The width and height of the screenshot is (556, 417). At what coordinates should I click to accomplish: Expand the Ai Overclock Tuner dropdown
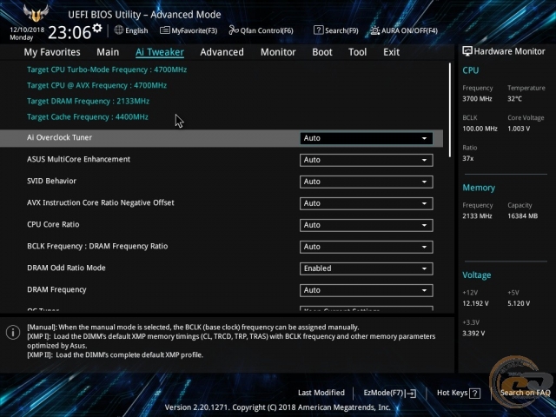pyautogui.click(x=366, y=138)
